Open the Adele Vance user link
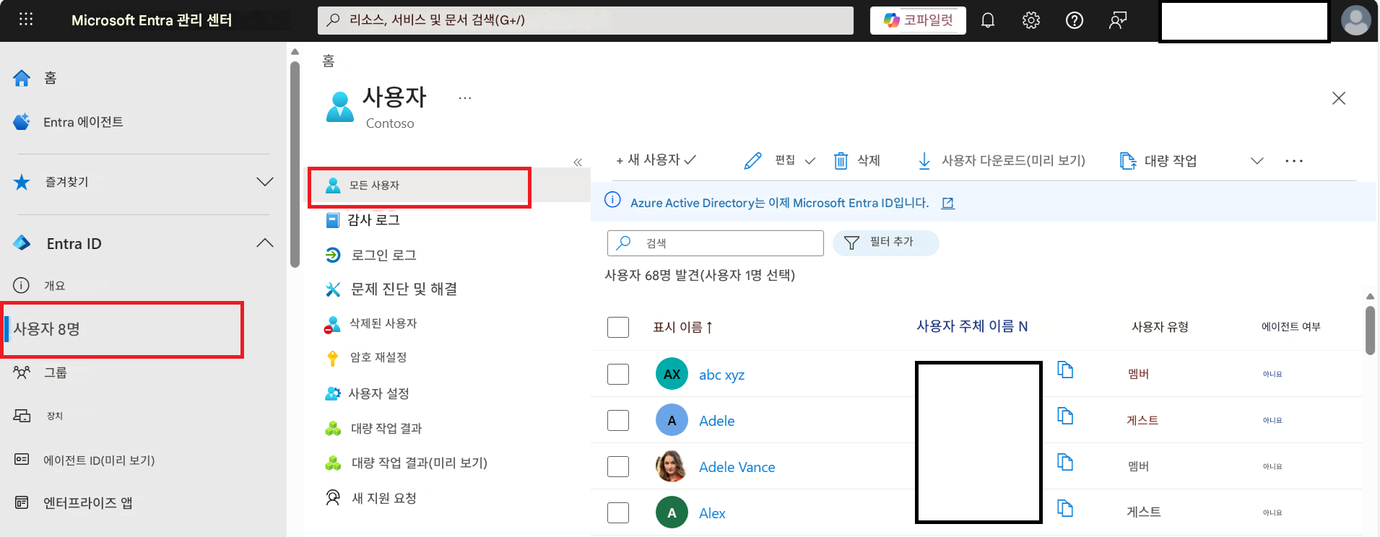This screenshot has height=537, width=1380. coord(737,467)
